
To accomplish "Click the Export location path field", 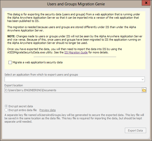I will coord(73,90).
